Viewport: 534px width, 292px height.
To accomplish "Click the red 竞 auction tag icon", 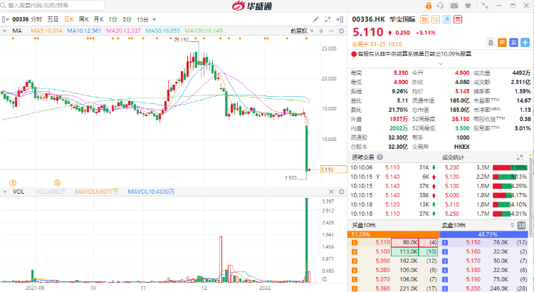I will coord(458,19).
